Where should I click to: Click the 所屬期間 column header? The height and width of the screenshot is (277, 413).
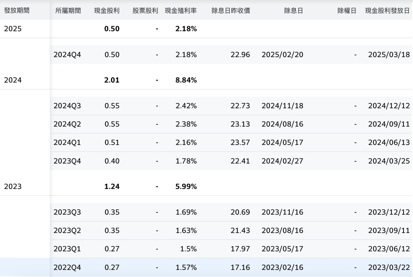pyautogui.click(x=67, y=10)
